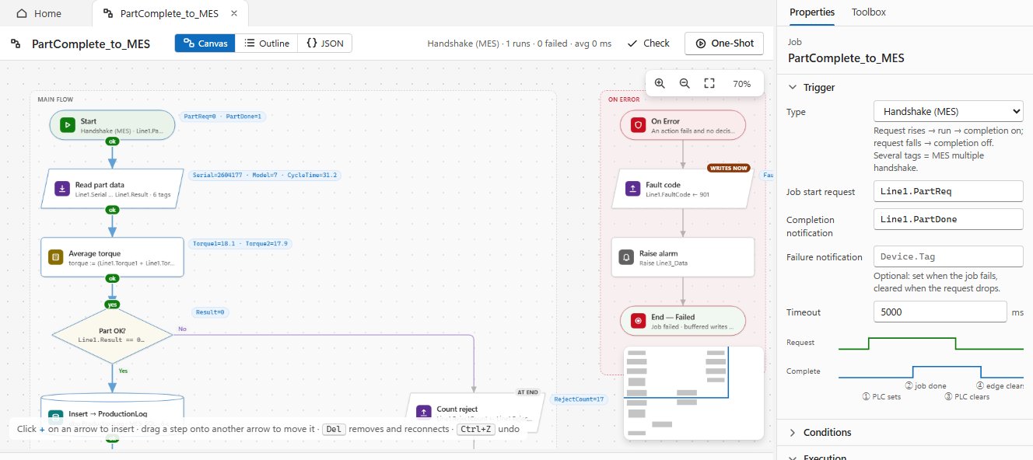
Task: Edit the Job start request field
Action: [948, 191]
